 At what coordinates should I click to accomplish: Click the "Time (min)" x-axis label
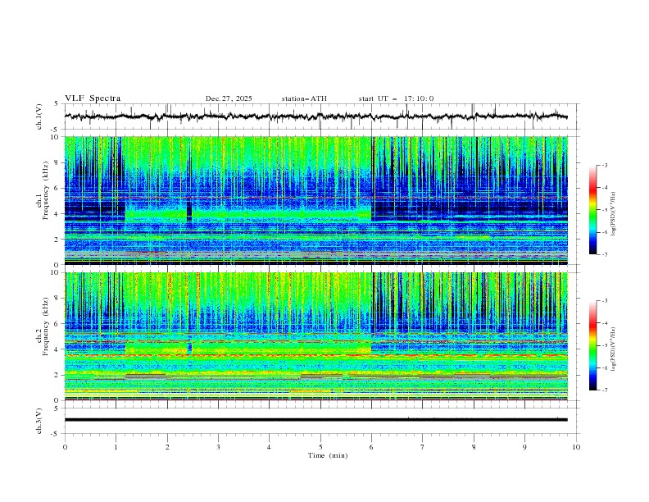click(x=328, y=455)
